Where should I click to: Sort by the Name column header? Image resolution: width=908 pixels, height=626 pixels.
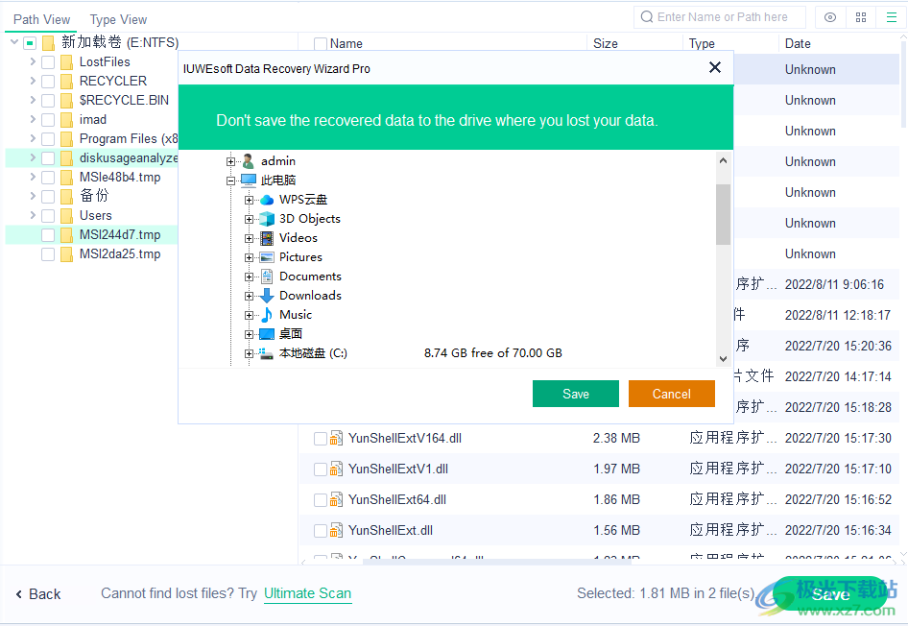346,43
